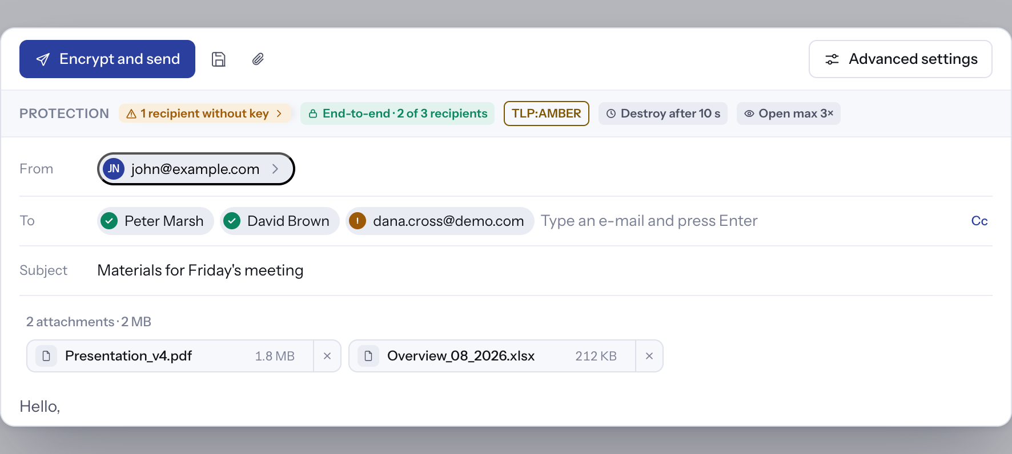Click the From label

[37, 169]
